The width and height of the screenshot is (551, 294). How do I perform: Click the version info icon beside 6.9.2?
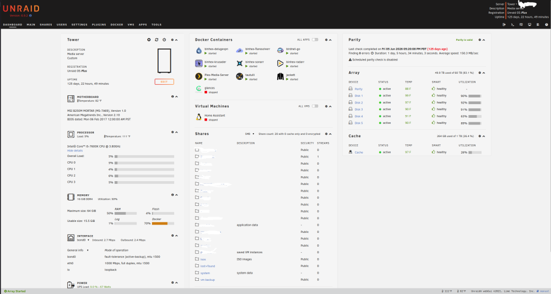click(30, 16)
